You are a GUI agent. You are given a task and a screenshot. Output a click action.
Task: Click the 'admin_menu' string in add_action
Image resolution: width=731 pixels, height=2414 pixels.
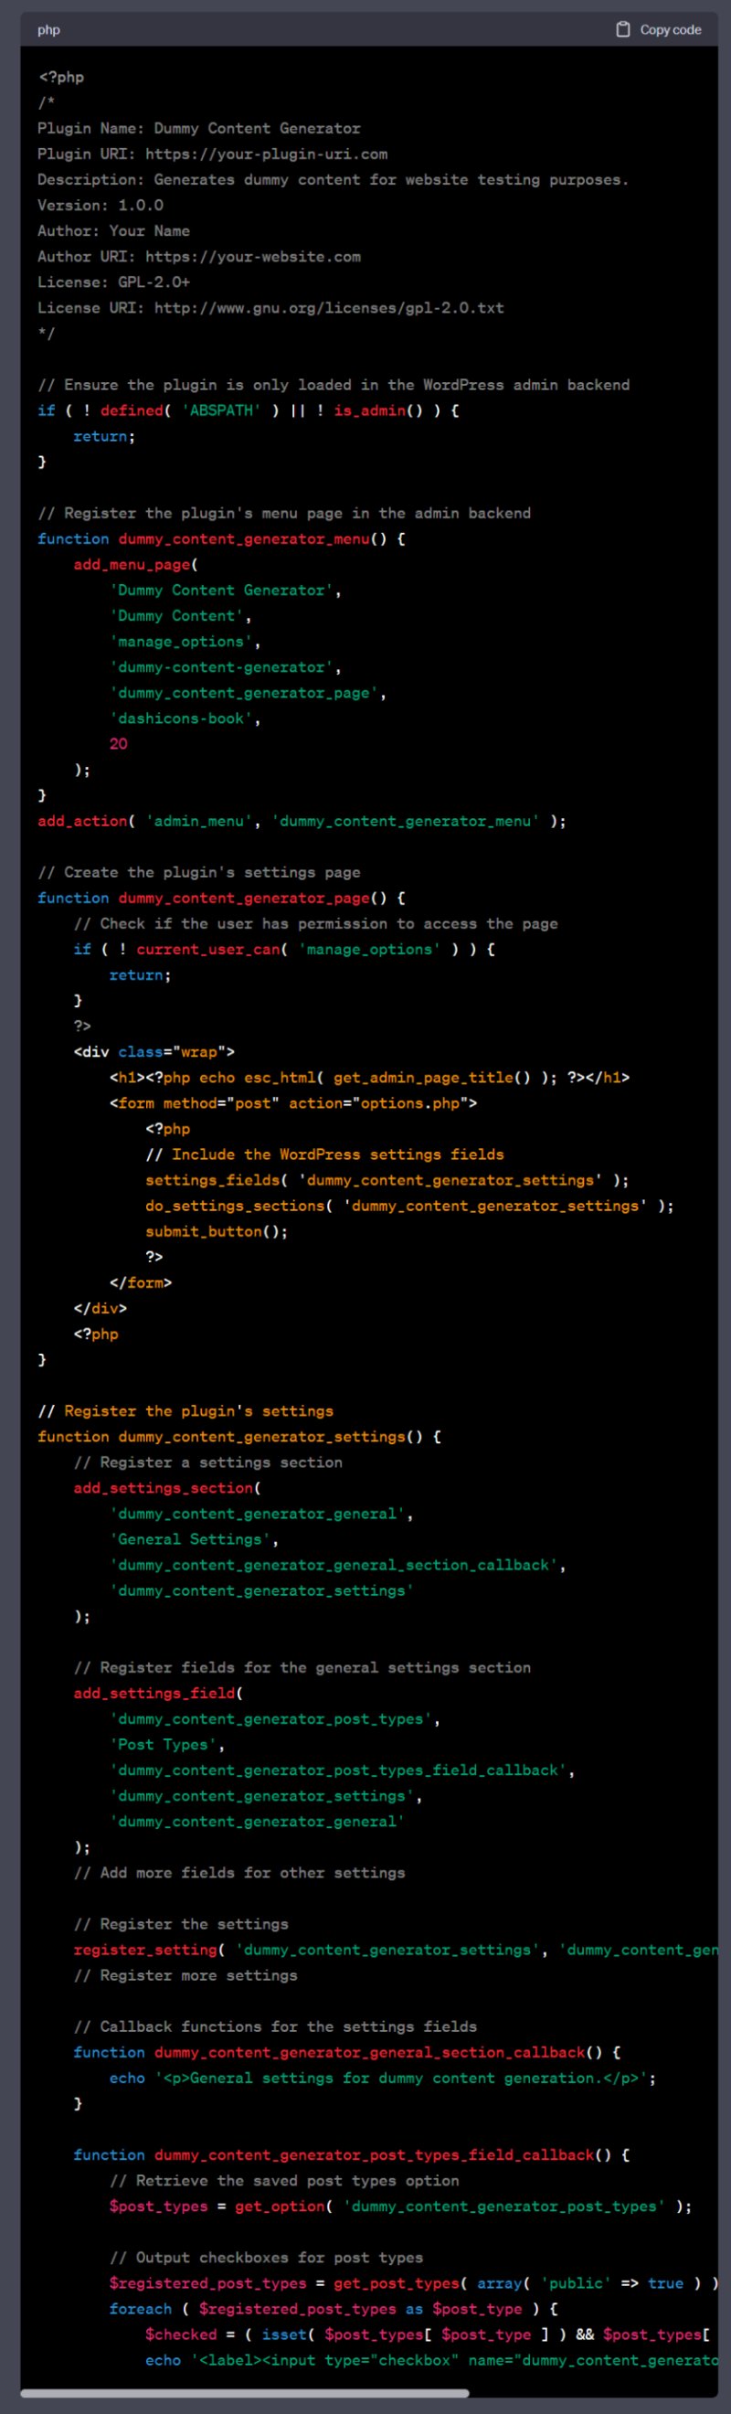coord(198,821)
